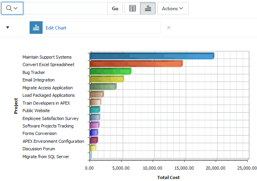Viewport: 257px width, 181px height.
Task: Click the Employee Satisfaction Survey bar
Action: coord(95,117)
